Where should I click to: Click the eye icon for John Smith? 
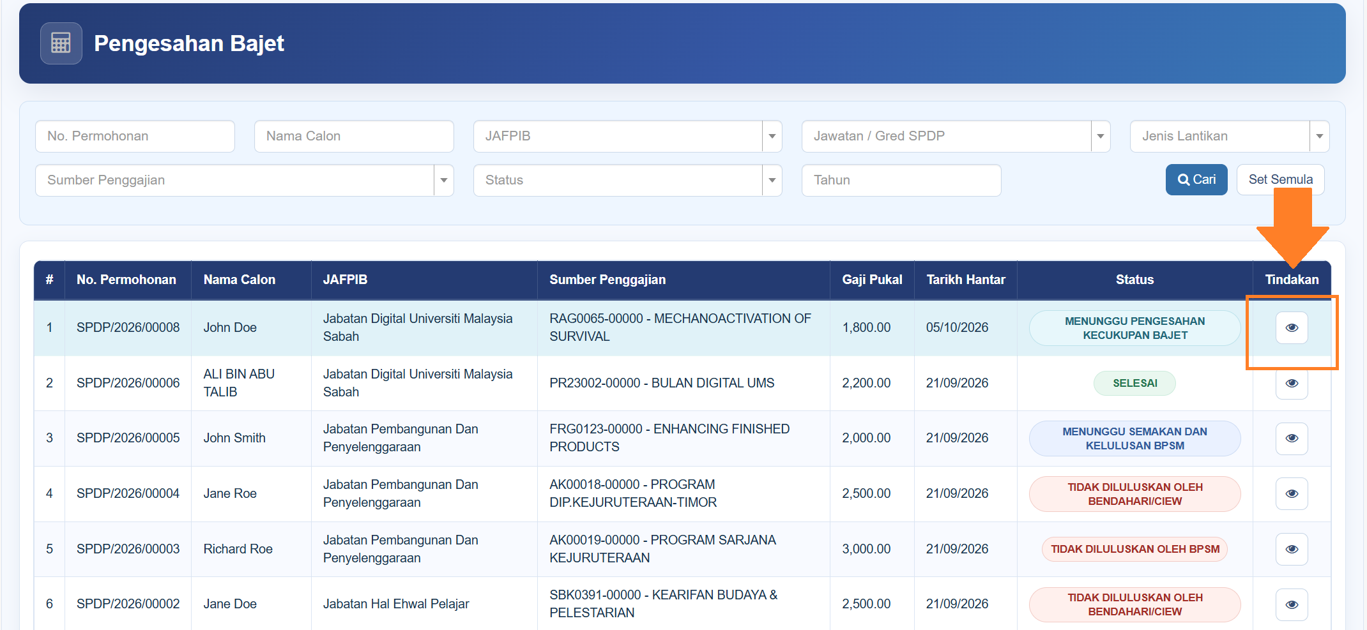point(1291,438)
